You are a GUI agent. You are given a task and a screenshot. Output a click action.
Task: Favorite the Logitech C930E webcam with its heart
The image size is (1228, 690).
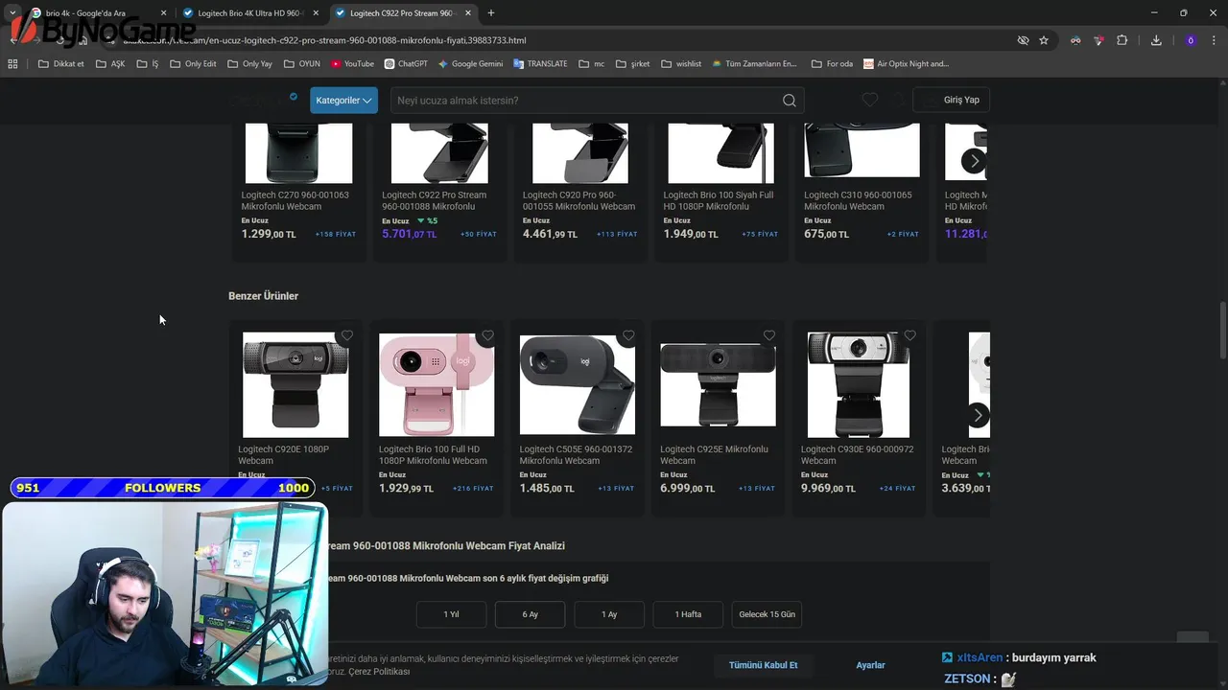[x=909, y=335]
